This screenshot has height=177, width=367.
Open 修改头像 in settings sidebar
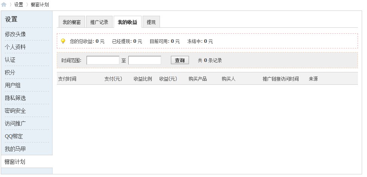pyautogui.click(x=15, y=34)
